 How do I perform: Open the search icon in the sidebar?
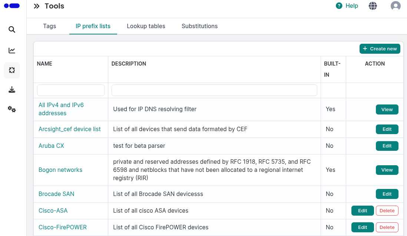point(11,29)
